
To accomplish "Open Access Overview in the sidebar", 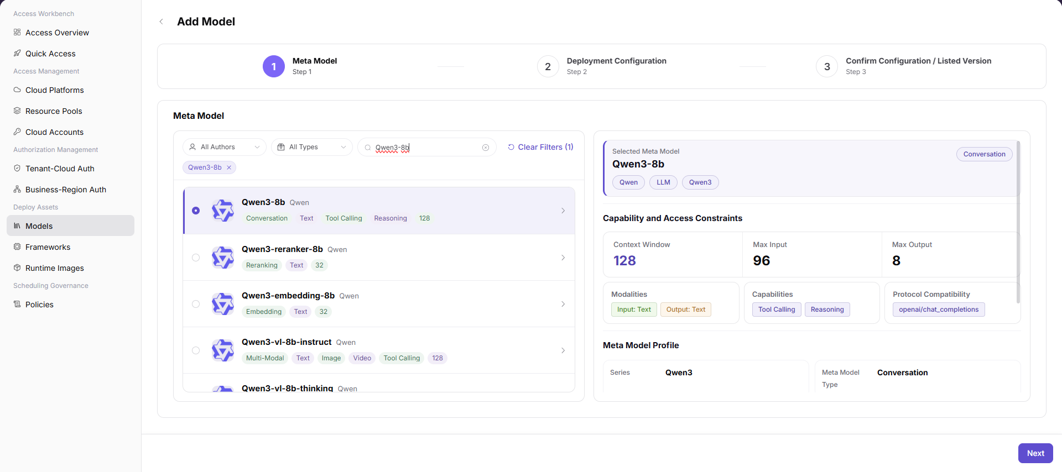I will 70,32.
